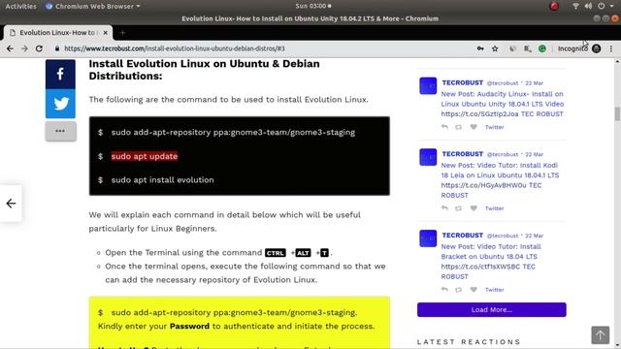This screenshot has height=349, width=621.
Task: Retweet the Install Bracket tweet
Action: pyautogui.click(x=458, y=290)
